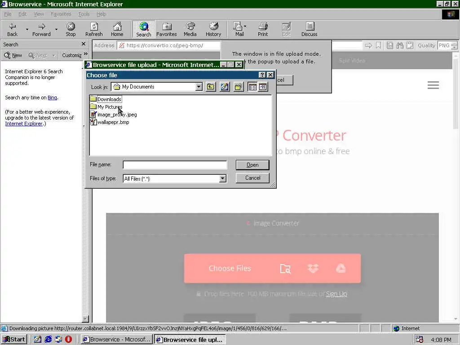Click the folder-search icon on upload bar
Viewport: 460px width, 345px height.
click(x=285, y=269)
